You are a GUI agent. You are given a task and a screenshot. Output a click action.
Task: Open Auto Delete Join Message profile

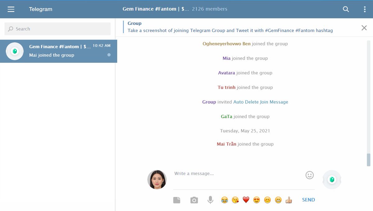(261, 102)
